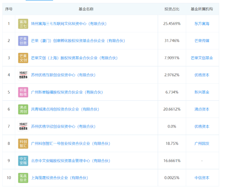Open the 沸点资本 institution link
Viewport: 225px width, 190px height.
(202, 109)
